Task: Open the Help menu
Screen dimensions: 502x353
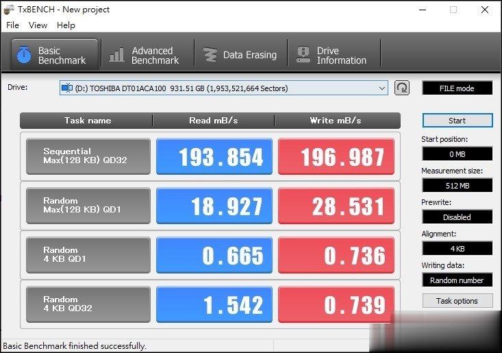Action: click(66, 25)
